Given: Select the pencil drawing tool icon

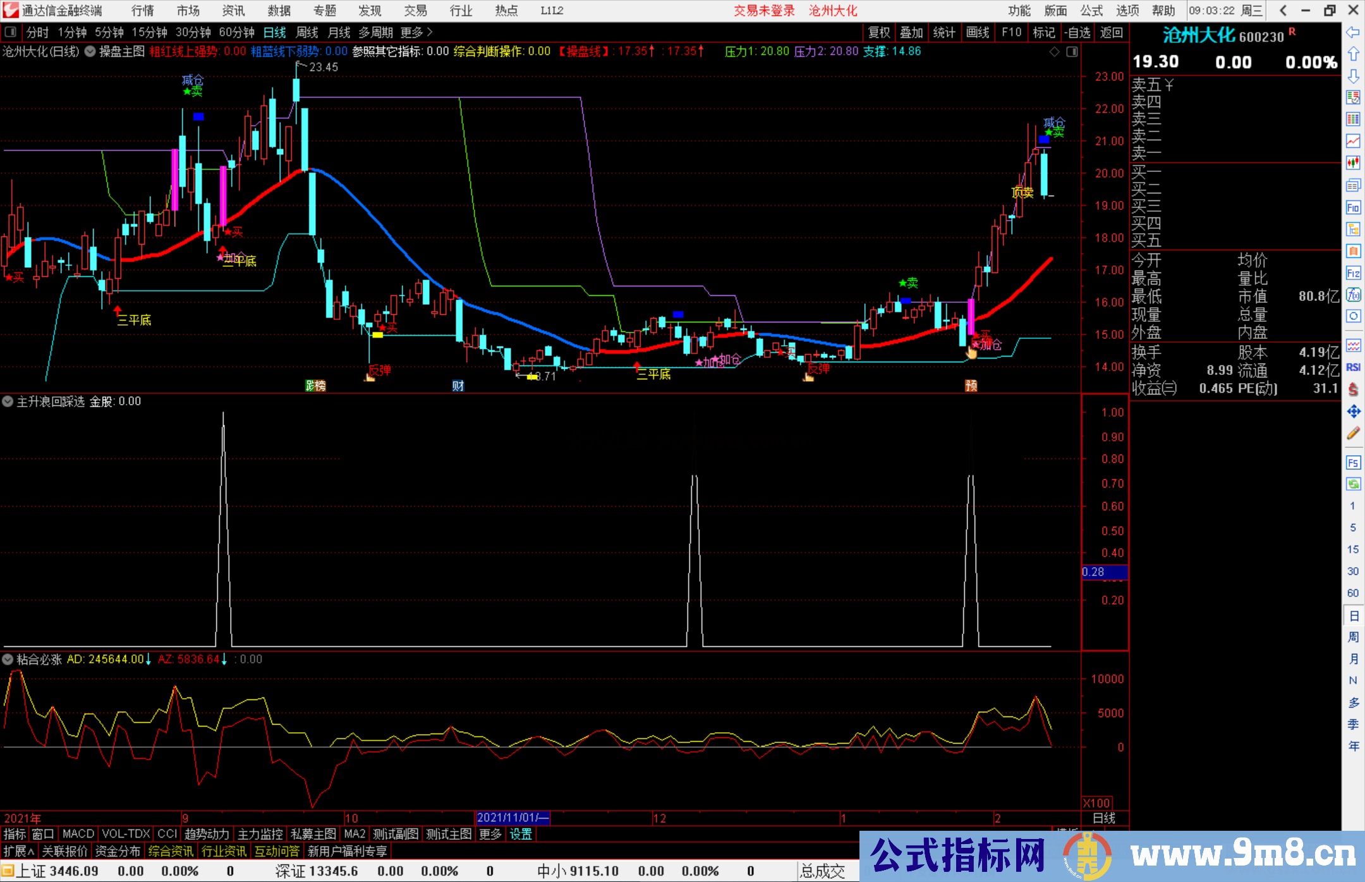Looking at the screenshot, I should pos(1353,434).
